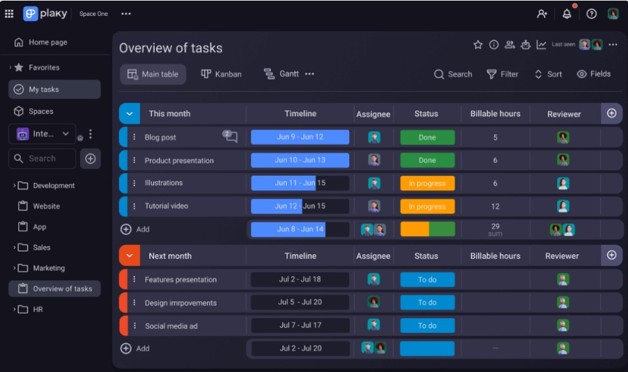Open the board info panel
The height and width of the screenshot is (372, 628).
[494, 45]
